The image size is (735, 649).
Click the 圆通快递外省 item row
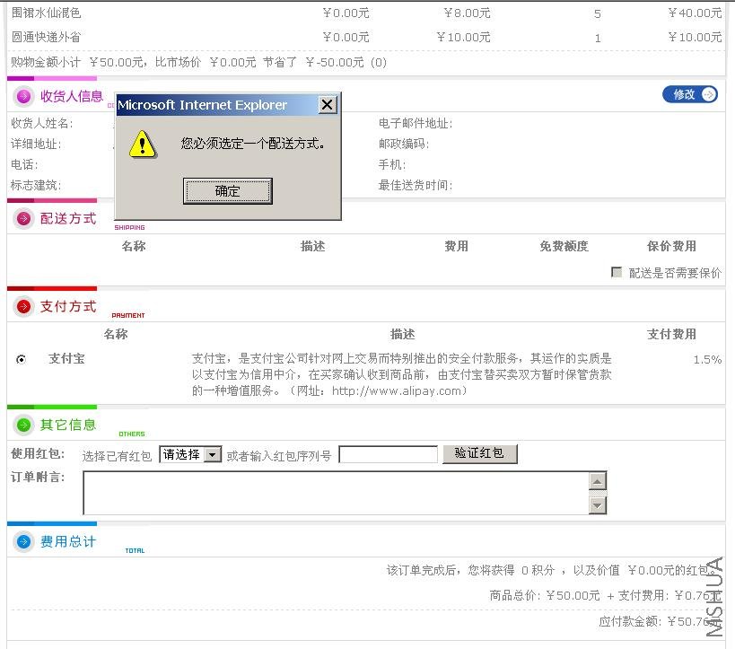[45, 38]
